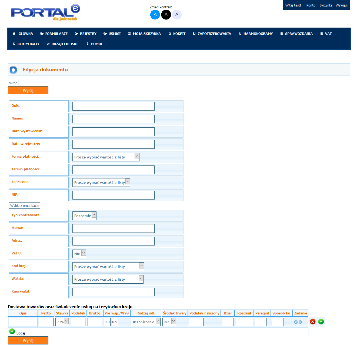The image size is (360, 345).
Task: Click the Wybierz organizację button
Action: 25,205
